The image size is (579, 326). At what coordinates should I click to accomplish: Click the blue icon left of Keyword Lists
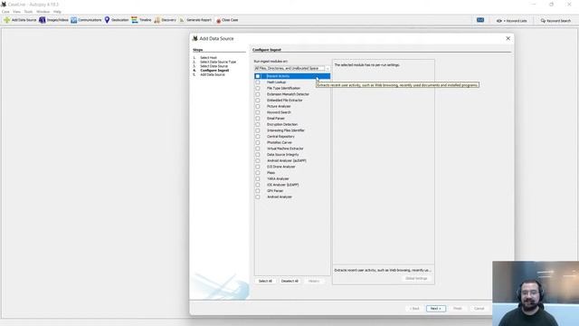tap(480, 20)
